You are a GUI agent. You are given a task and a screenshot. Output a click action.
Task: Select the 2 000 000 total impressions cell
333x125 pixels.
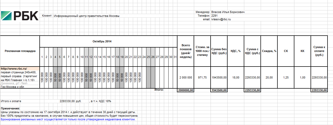tap(186, 77)
